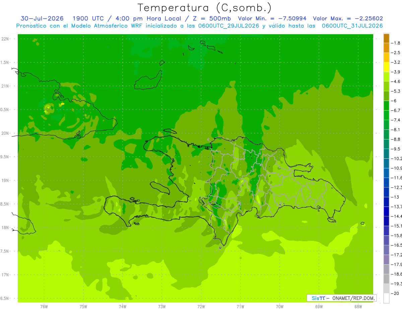Click the '18N' latitude axis label
The height and width of the screenshot is (311, 402).
6,228
